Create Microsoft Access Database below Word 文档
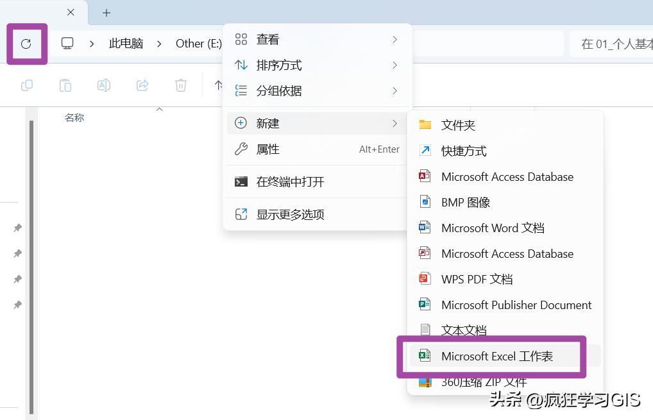This screenshot has height=420, width=653. 505,253
